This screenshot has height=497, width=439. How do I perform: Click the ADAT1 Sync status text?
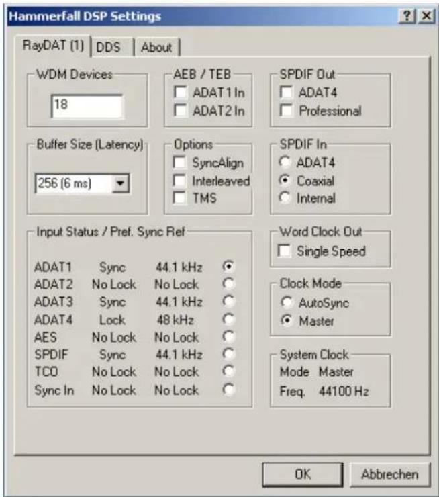[x=113, y=267]
